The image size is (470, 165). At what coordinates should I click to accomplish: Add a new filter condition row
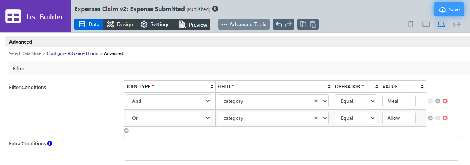[x=126, y=130]
